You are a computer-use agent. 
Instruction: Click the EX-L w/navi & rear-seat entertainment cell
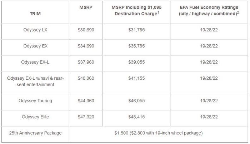coord(35,81)
